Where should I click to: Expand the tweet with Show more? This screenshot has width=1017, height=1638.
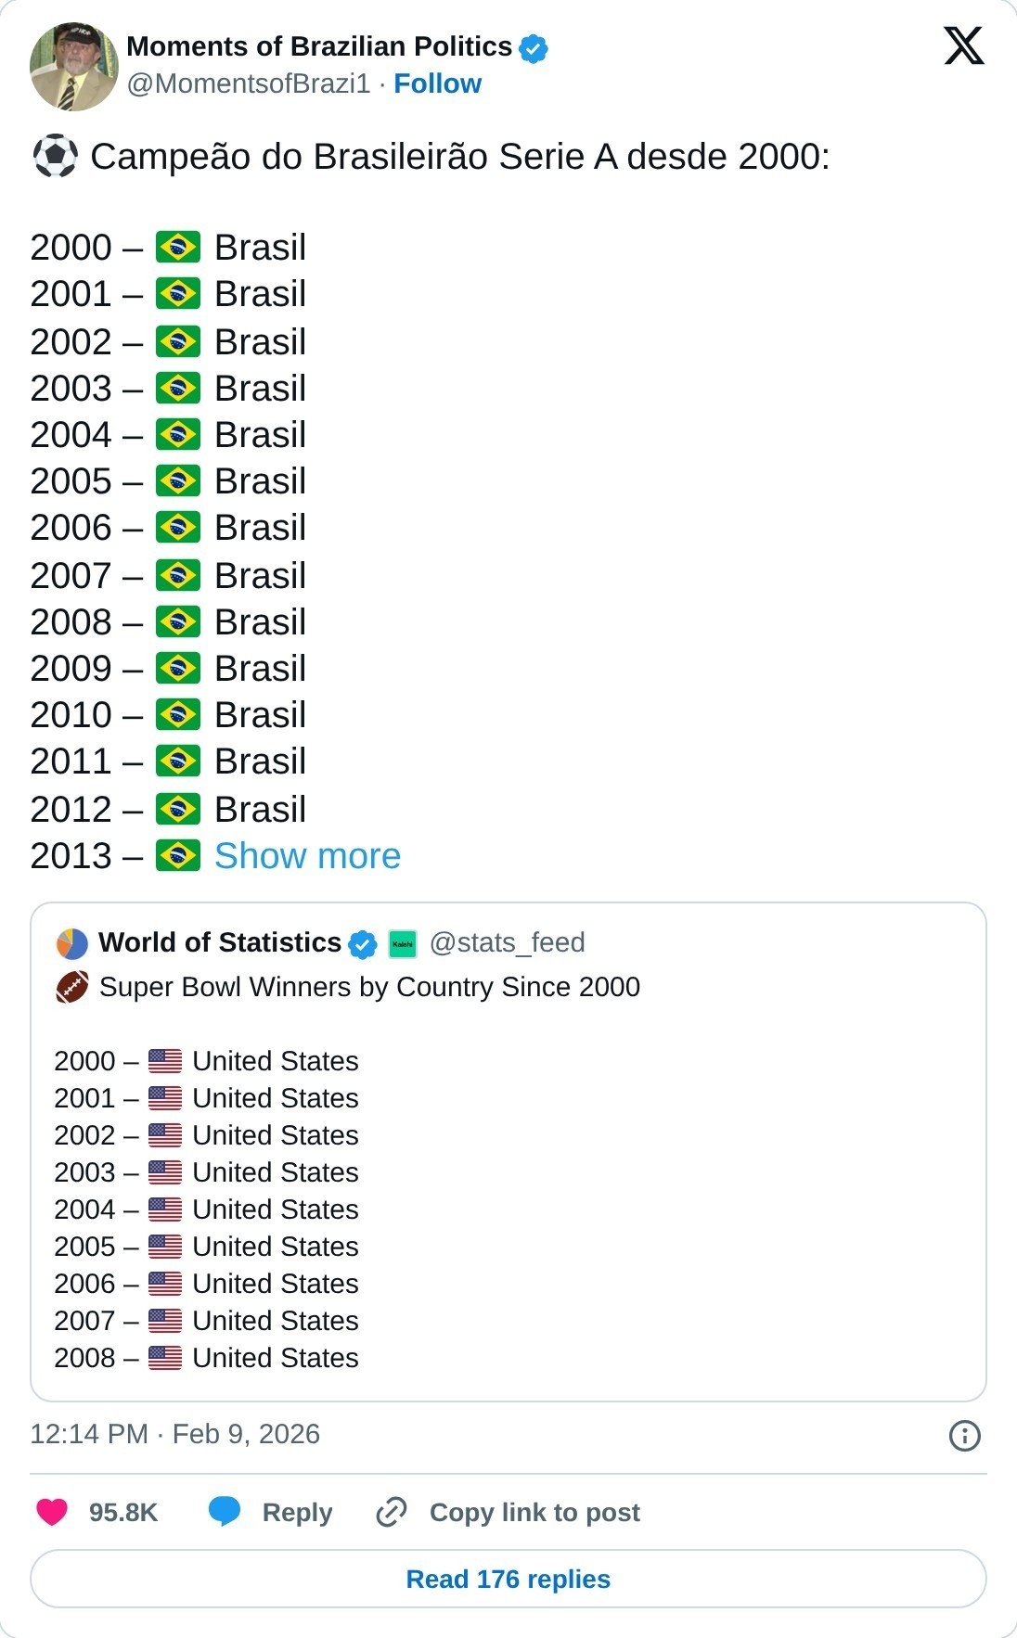coord(307,856)
